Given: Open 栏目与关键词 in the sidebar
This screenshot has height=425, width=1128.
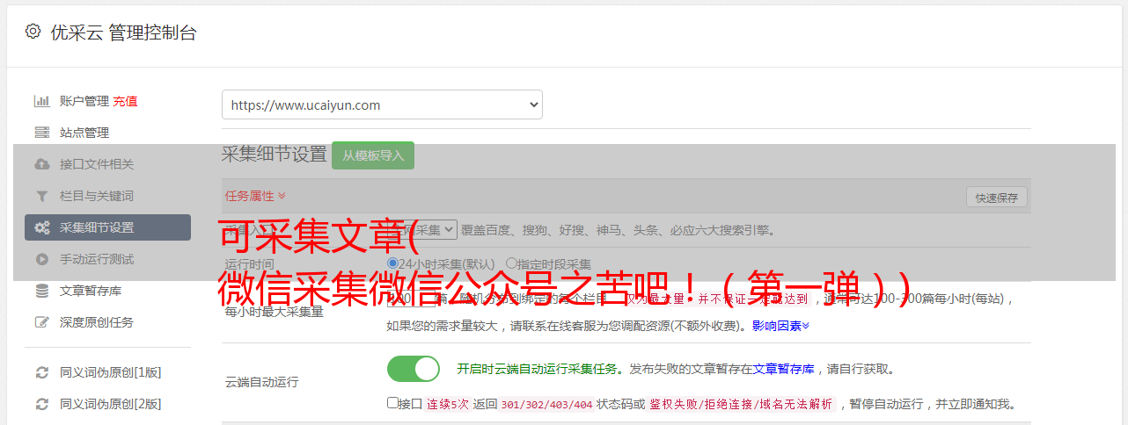Looking at the screenshot, I should 97,196.
